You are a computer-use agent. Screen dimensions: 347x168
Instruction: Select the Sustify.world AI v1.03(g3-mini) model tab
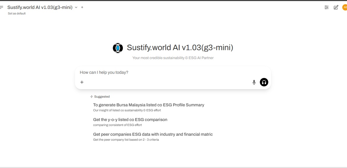[40, 7]
